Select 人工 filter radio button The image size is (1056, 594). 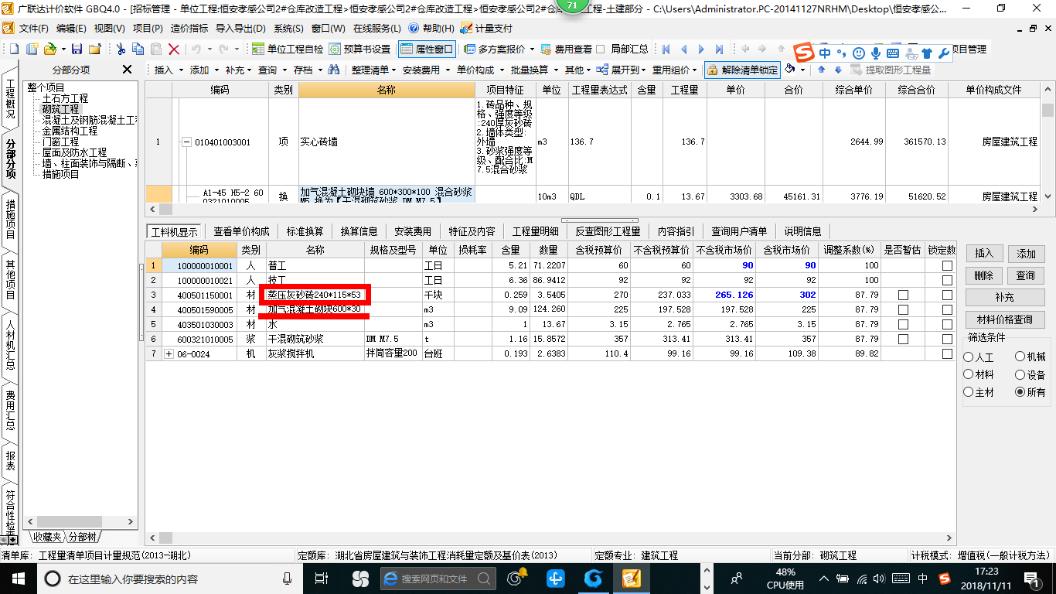[969, 357]
